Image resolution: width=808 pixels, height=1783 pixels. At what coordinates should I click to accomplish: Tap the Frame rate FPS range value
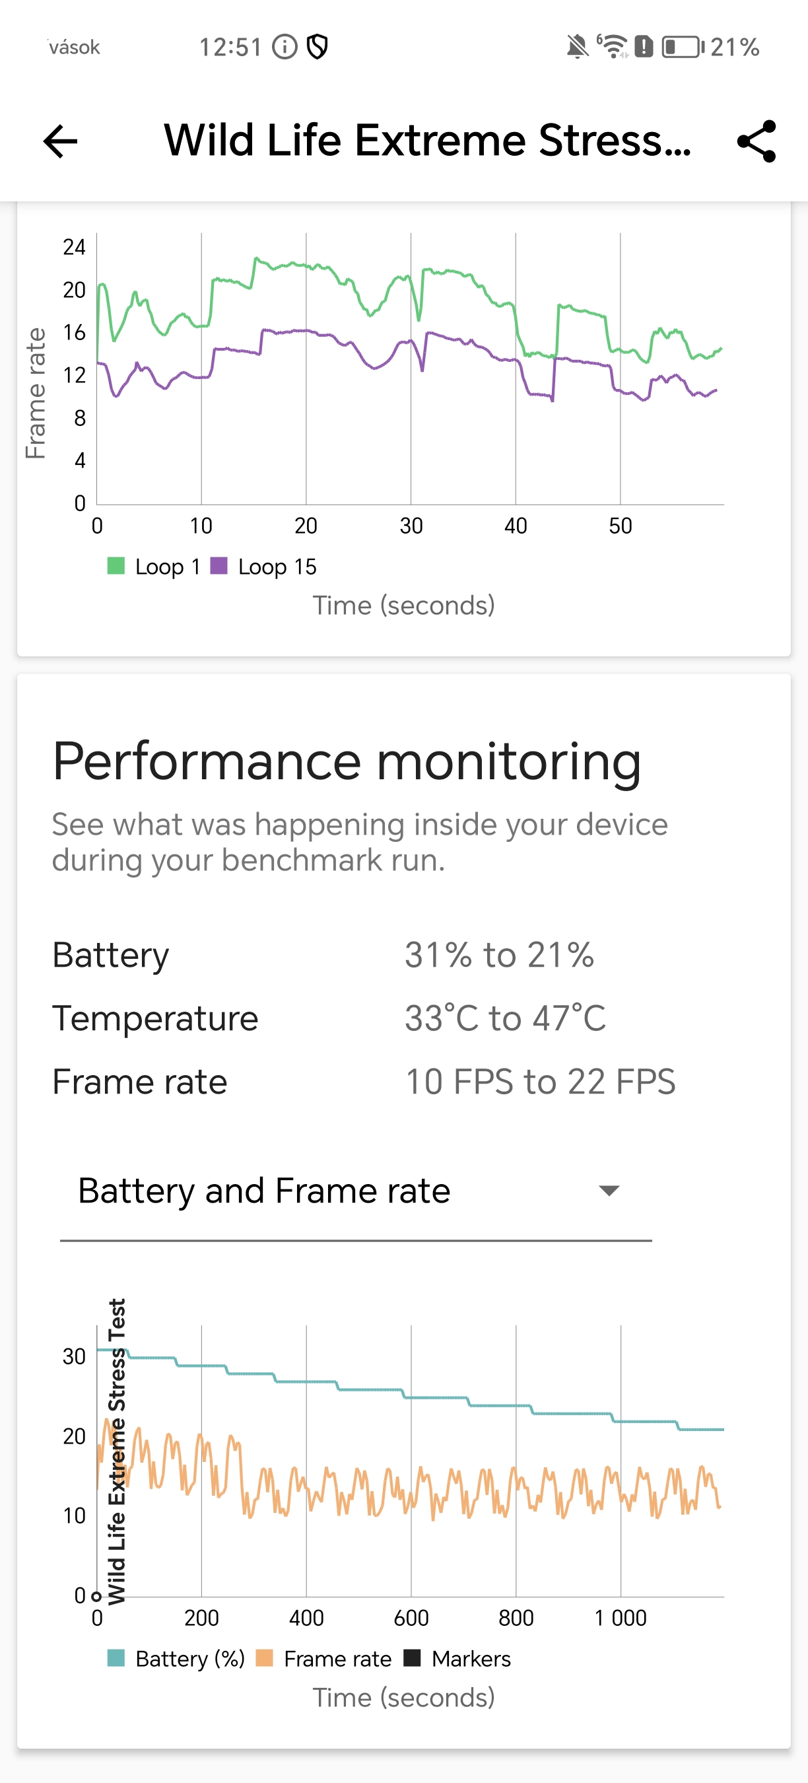click(539, 1082)
